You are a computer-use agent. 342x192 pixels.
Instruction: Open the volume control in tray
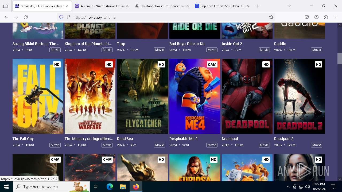[308, 187]
